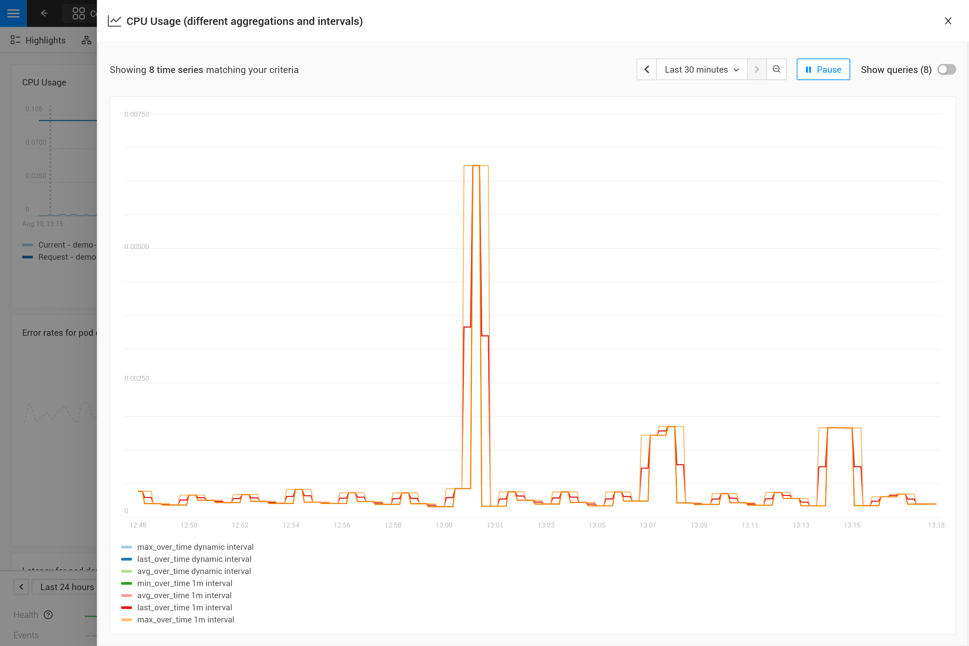Click previous arrow beside Last 24 hours
The width and height of the screenshot is (969, 646).
click(21, 587)
